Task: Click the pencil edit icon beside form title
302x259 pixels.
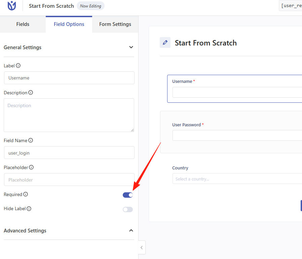Action: 165,43
